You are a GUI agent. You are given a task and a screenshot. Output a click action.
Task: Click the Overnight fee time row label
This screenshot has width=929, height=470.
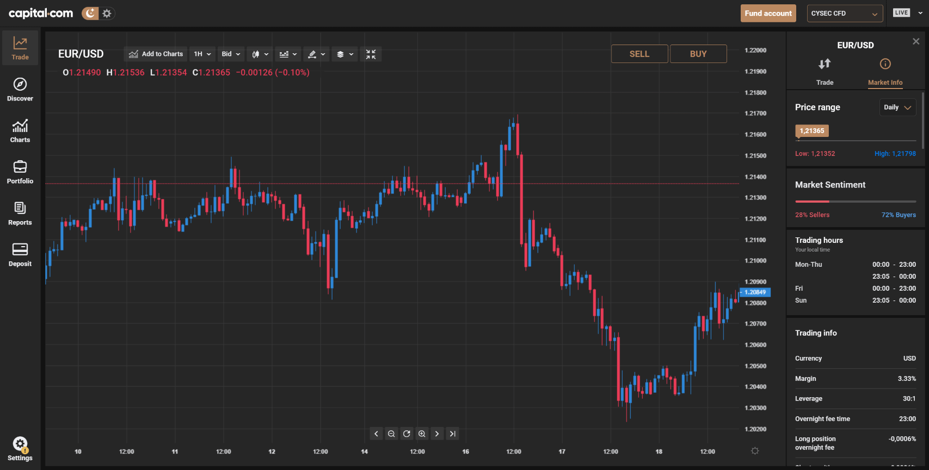coord(822,419)
